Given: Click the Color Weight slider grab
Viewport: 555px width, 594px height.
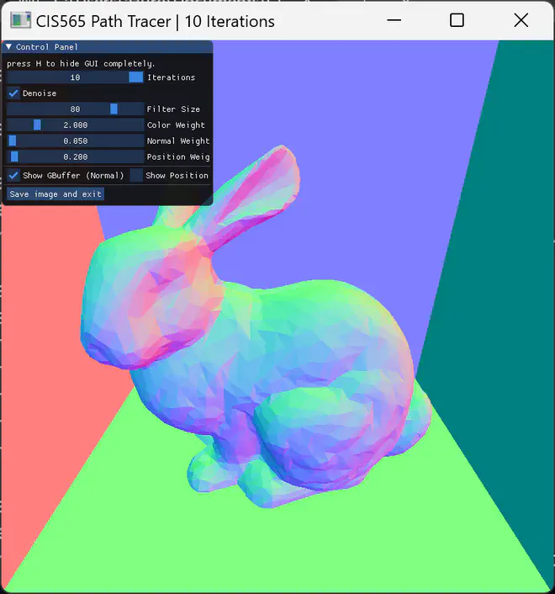Looking at the screenshot, I should pyautogui.click(x=37, y=125).
